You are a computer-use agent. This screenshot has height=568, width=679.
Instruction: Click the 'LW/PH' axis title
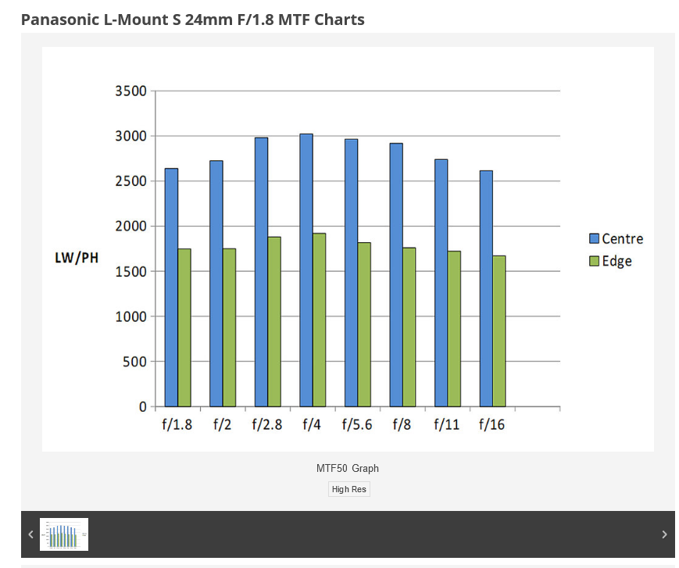(x=77, y=258)
